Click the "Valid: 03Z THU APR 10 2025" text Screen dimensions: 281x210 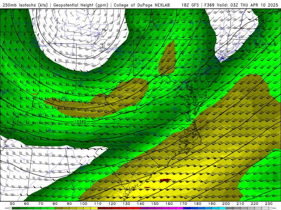(247, 5)
